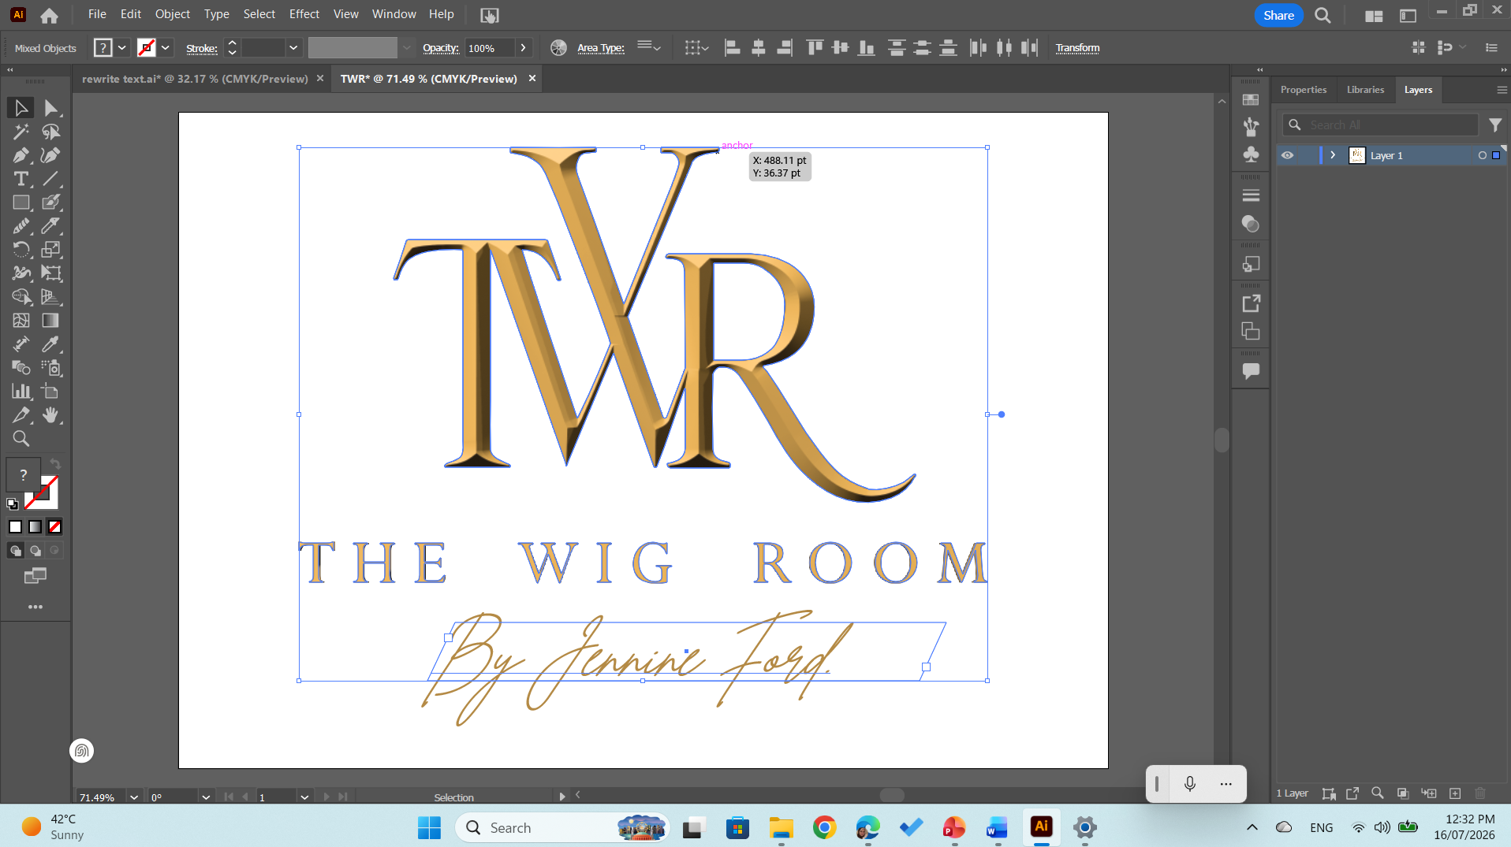Expand the opacity flyout arrow
This screenshot has height=847, width=1511.
tap(523, 48)
